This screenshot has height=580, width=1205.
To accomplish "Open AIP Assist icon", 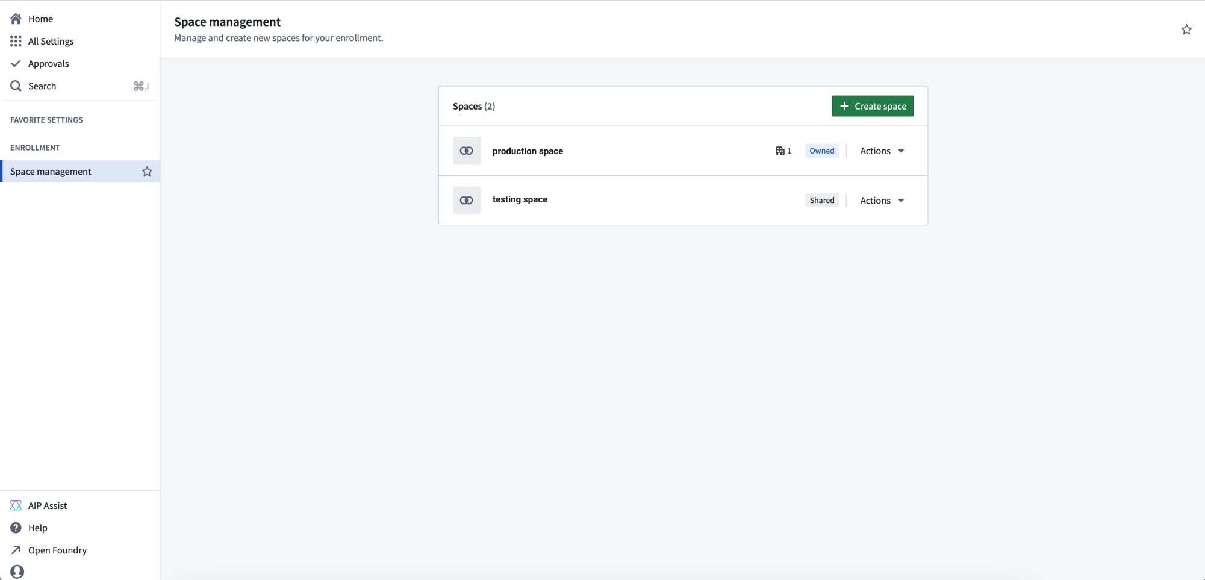I will (16, 505).
